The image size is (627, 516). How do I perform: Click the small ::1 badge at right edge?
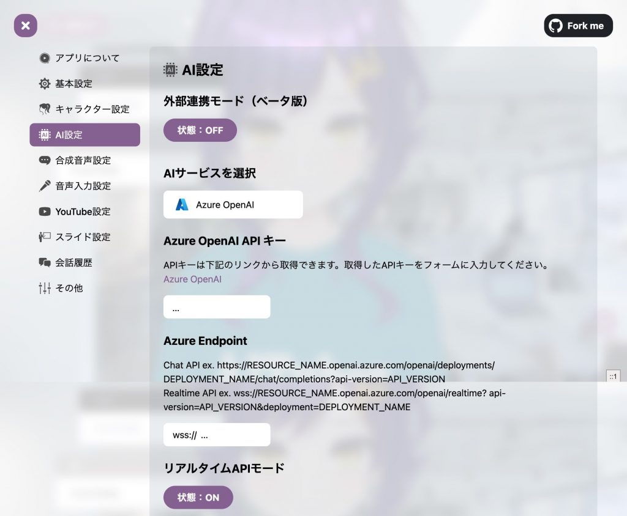pyautogui.click(x=613, y=376)
